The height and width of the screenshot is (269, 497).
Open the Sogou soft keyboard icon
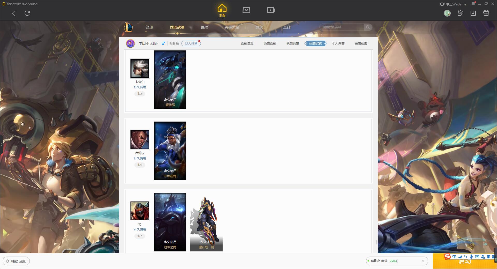click(477, 257)
